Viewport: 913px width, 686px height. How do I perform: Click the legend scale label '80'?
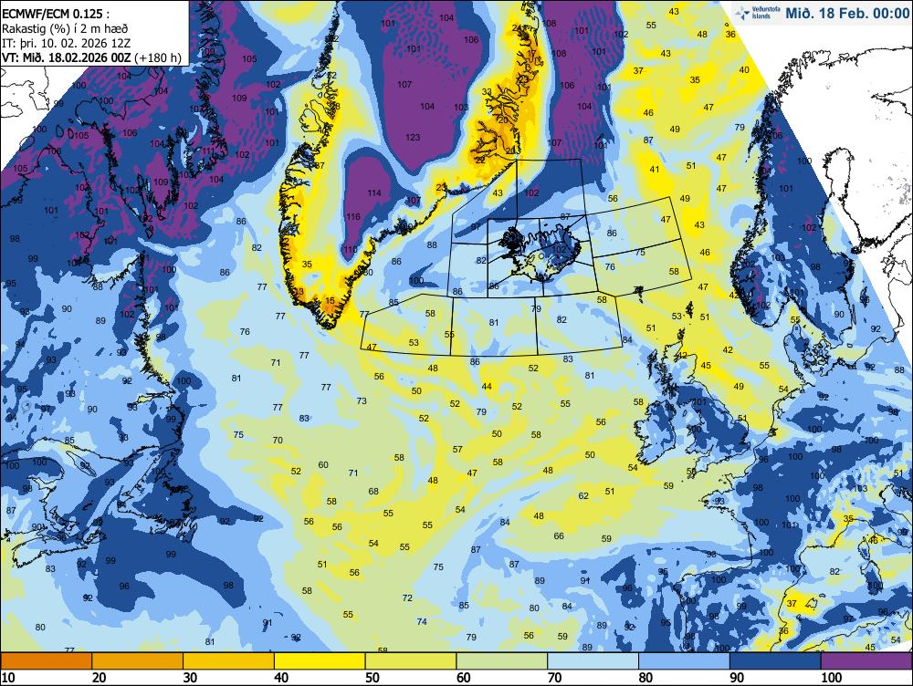[x=645, y=678]
